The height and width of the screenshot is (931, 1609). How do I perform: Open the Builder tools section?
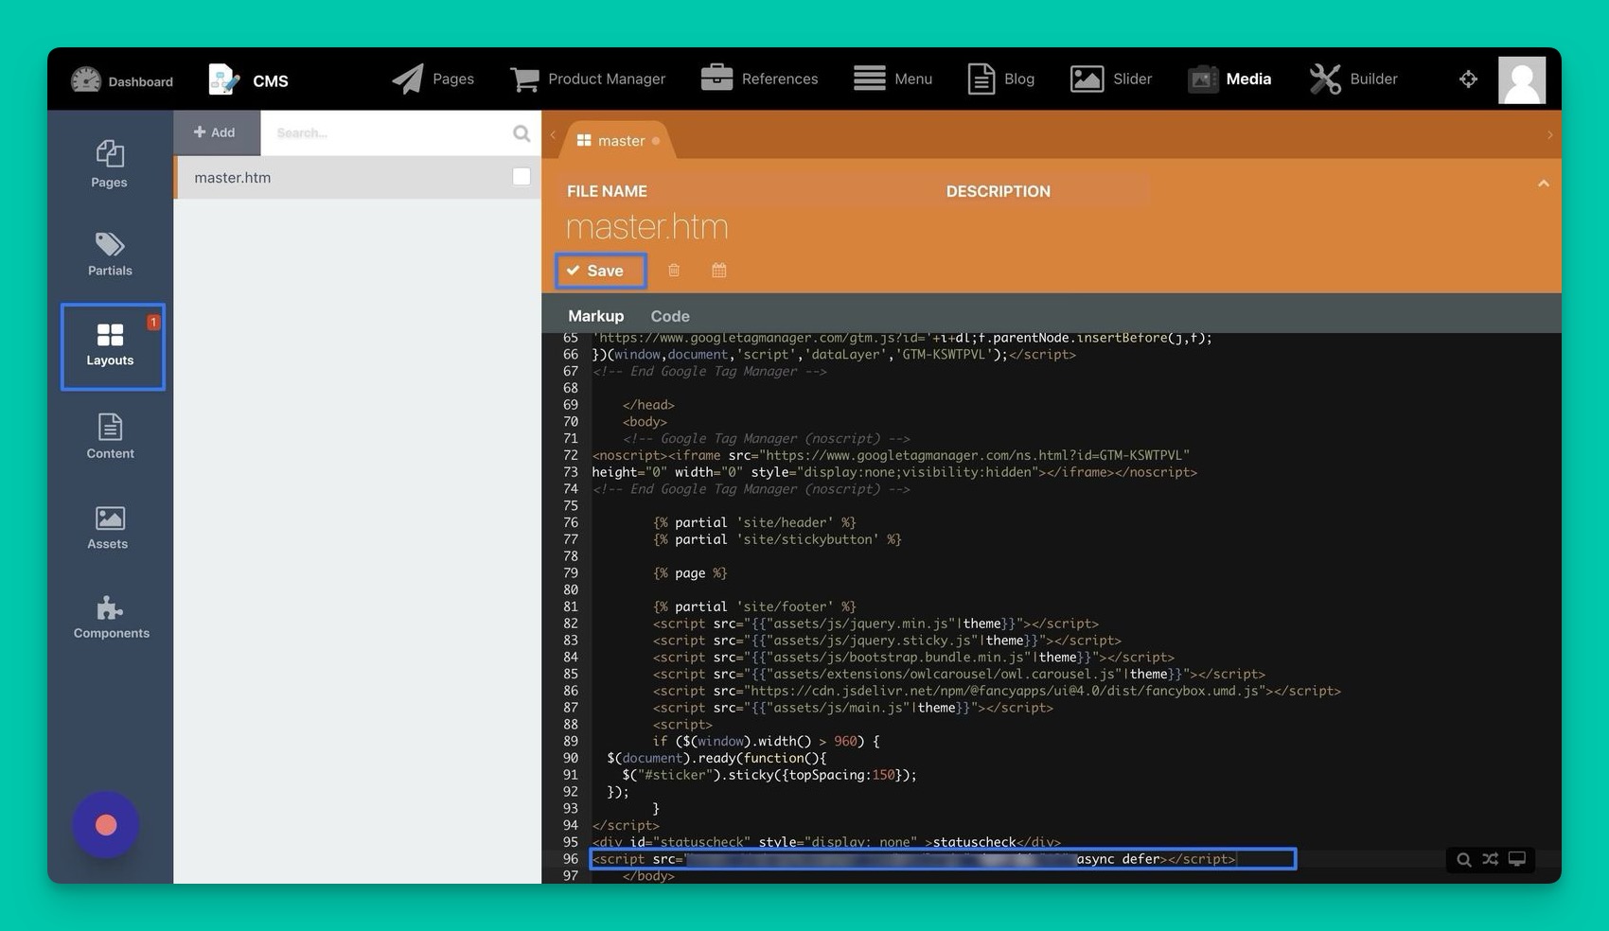1353,79
